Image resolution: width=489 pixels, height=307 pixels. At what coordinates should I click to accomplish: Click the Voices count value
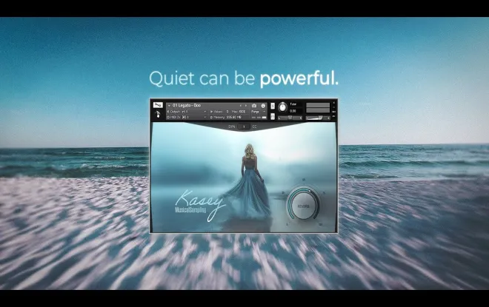227,112
